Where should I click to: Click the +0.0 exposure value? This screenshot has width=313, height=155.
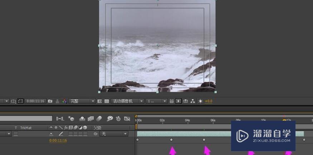(x=209, y=101)
